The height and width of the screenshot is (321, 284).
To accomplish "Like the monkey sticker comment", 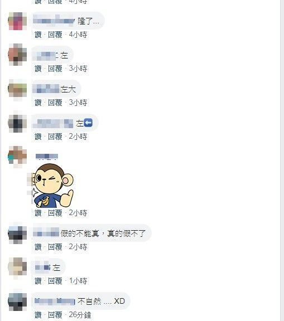I will tap(38, 213).
